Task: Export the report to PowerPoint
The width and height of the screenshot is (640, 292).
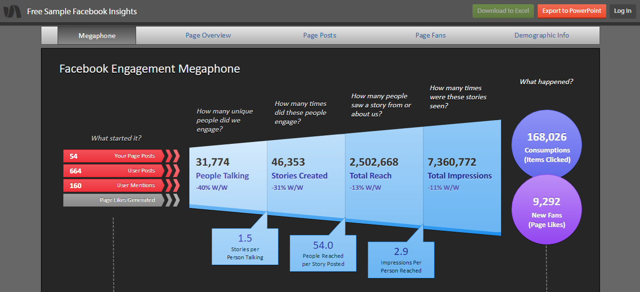Action: [571, 11]
